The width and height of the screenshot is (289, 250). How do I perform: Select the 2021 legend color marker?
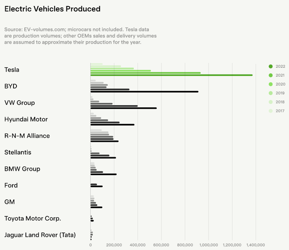(271, 75)
